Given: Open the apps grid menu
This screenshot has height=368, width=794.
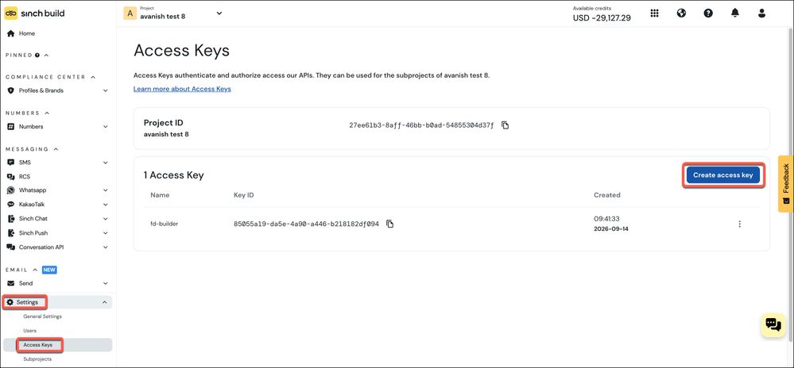Looking at the screenshot, I should (x=654, y=13).
